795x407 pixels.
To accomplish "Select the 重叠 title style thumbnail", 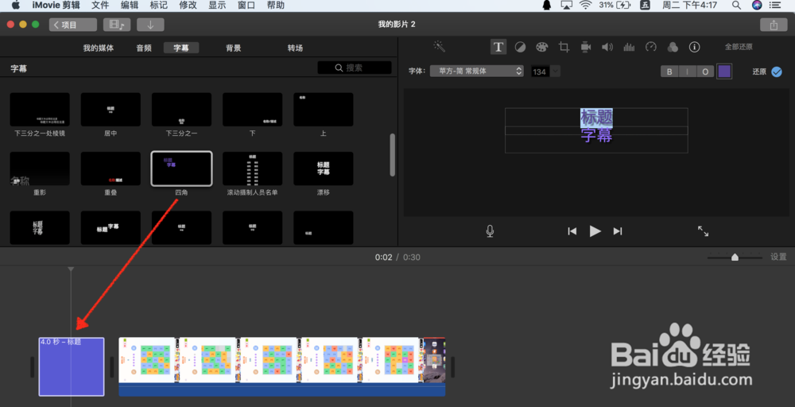I will point(111,169).
